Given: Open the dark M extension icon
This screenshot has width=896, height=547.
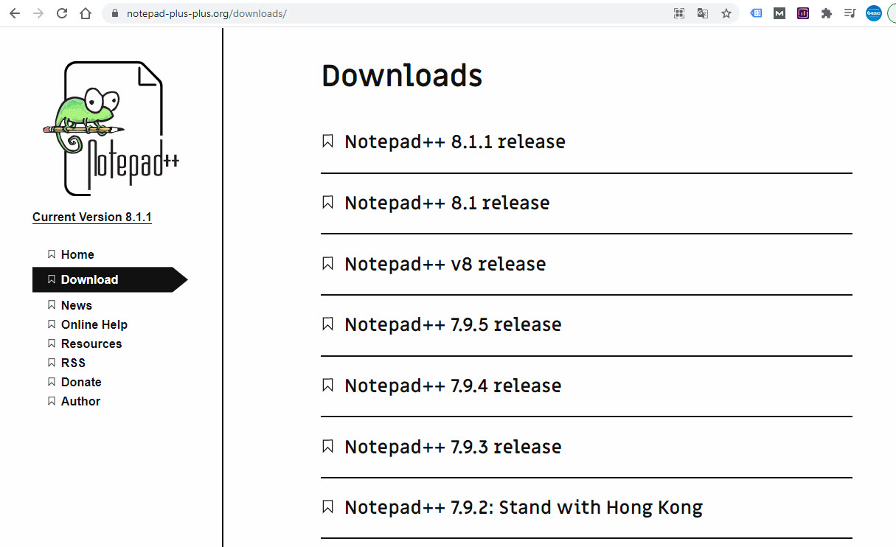Looking at the screenshot, I should point(779,13).
